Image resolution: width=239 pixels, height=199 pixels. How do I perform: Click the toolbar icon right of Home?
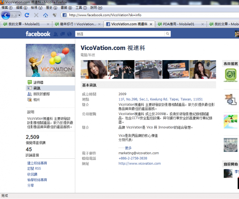point(55,15)
